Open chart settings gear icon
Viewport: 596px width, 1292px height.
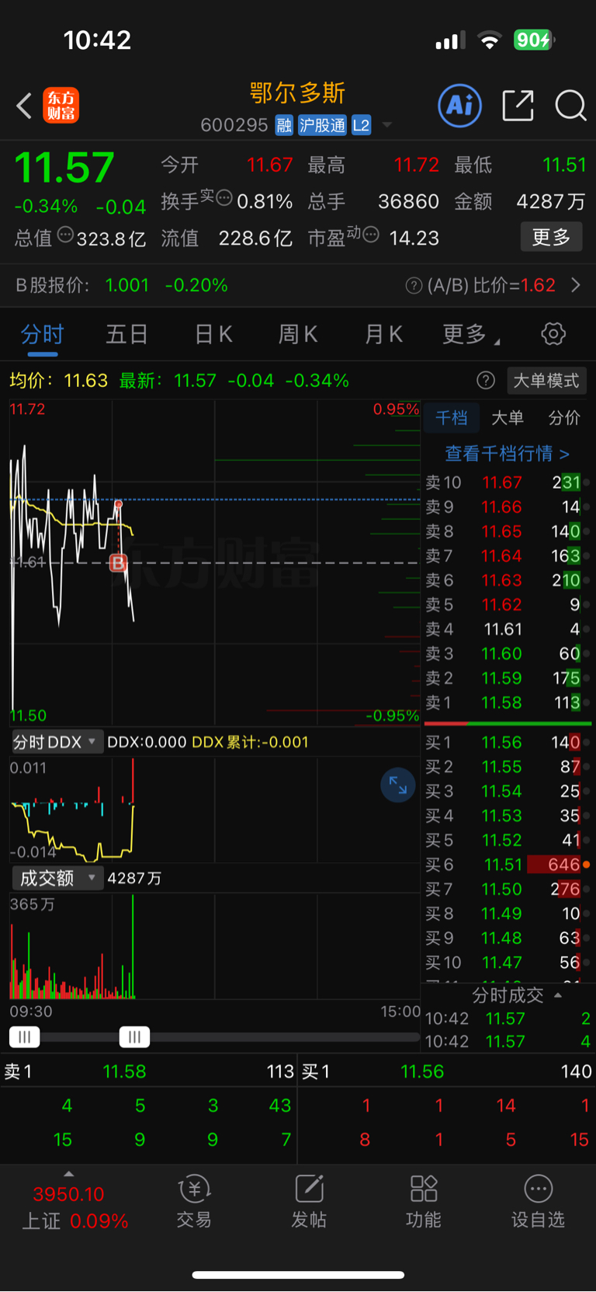553,334
